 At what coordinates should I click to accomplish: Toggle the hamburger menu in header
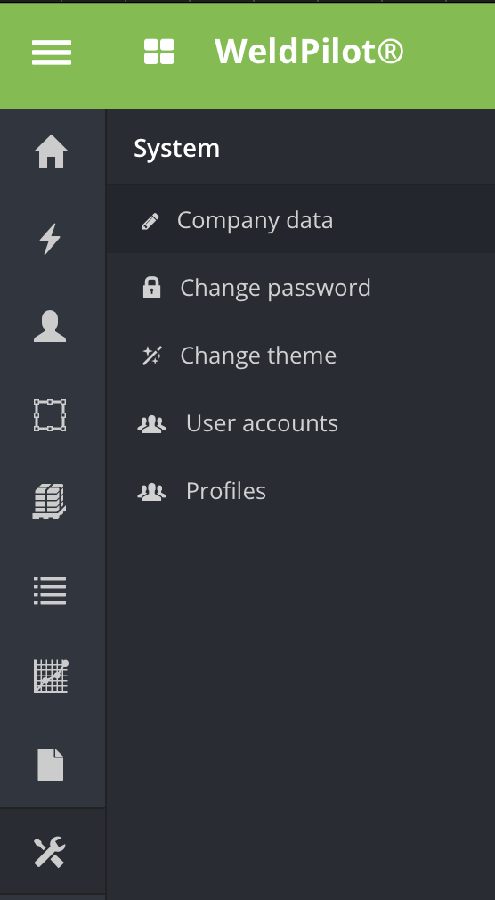pyautogui.click(x=52, y=53)
